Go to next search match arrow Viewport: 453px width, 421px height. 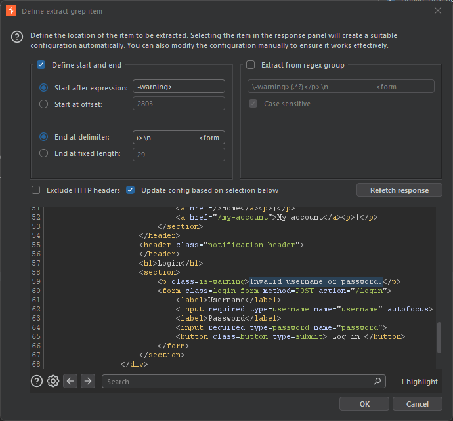(88, 381)
